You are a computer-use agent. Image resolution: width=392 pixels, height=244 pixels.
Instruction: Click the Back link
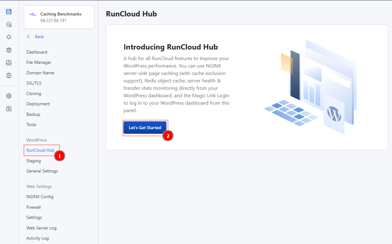39,37
